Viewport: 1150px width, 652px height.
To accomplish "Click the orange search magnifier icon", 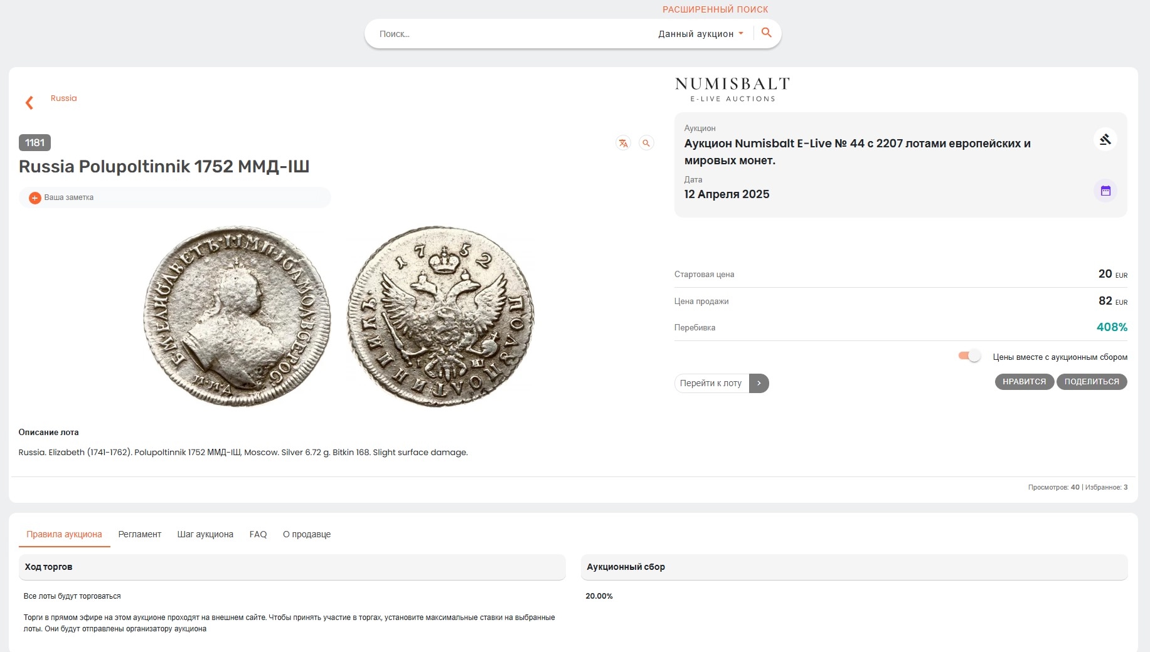I will [766, 33].
